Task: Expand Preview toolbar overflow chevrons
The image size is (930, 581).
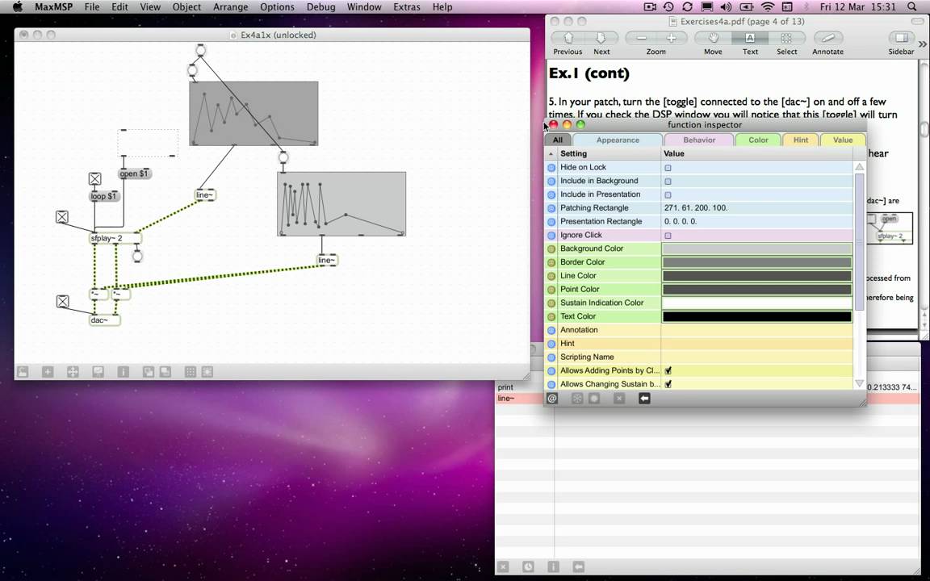Action: pos(922,44)
